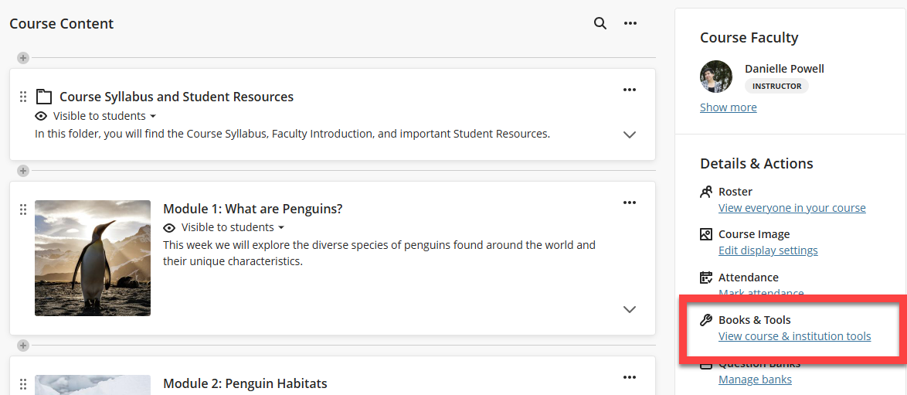Open Module 2: Penguin Habitats options menu
This screenshot has width=907, height=395.
pyautogui.click(x=630, y=377)
